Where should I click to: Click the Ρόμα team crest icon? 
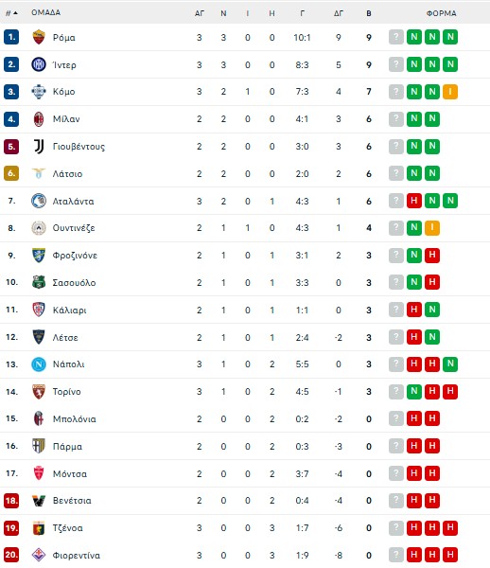tap(39, 37)
